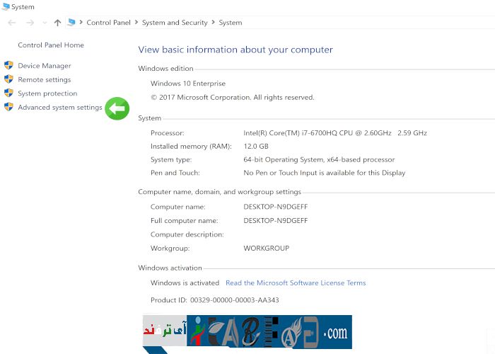Navigate to Control Panel in the breadcrumb

tap(108, 23)
